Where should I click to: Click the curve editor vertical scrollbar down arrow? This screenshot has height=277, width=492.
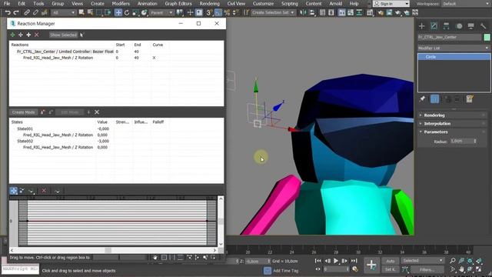pos(221,244)
